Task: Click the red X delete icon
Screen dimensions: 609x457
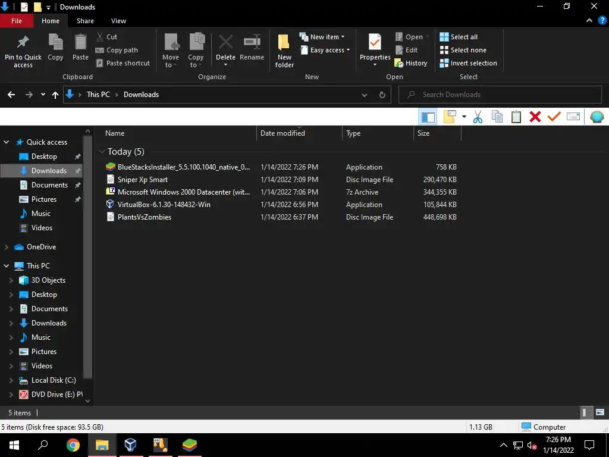Action: [x=535, y=117]
